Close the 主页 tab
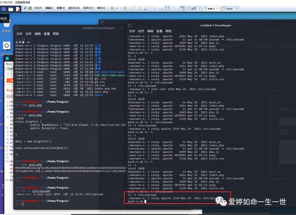This screenshot has width=296, height=215. pyautogui.click(x=200, y=8)
